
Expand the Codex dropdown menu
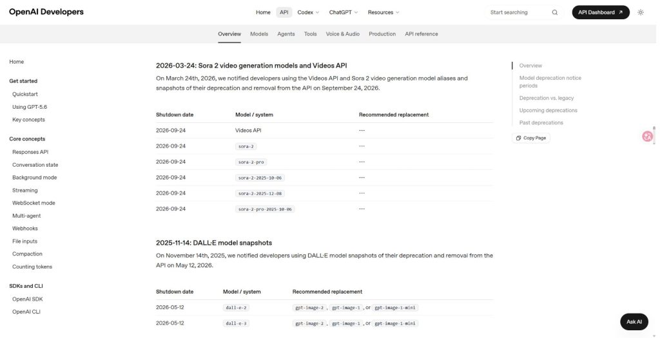[x=308, y=12]
